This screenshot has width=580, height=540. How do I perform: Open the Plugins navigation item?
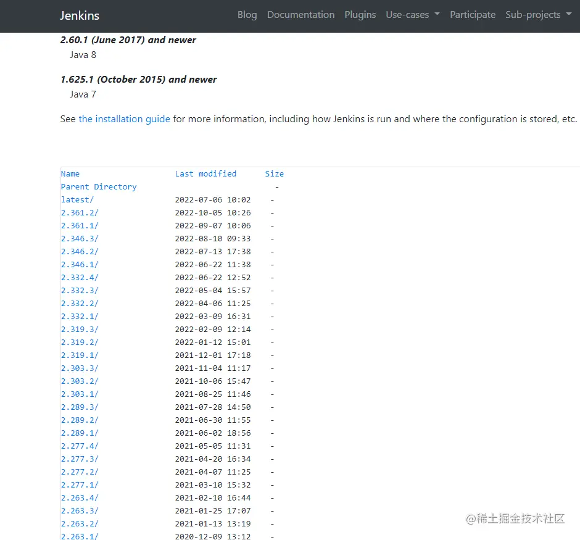point(360,15)
